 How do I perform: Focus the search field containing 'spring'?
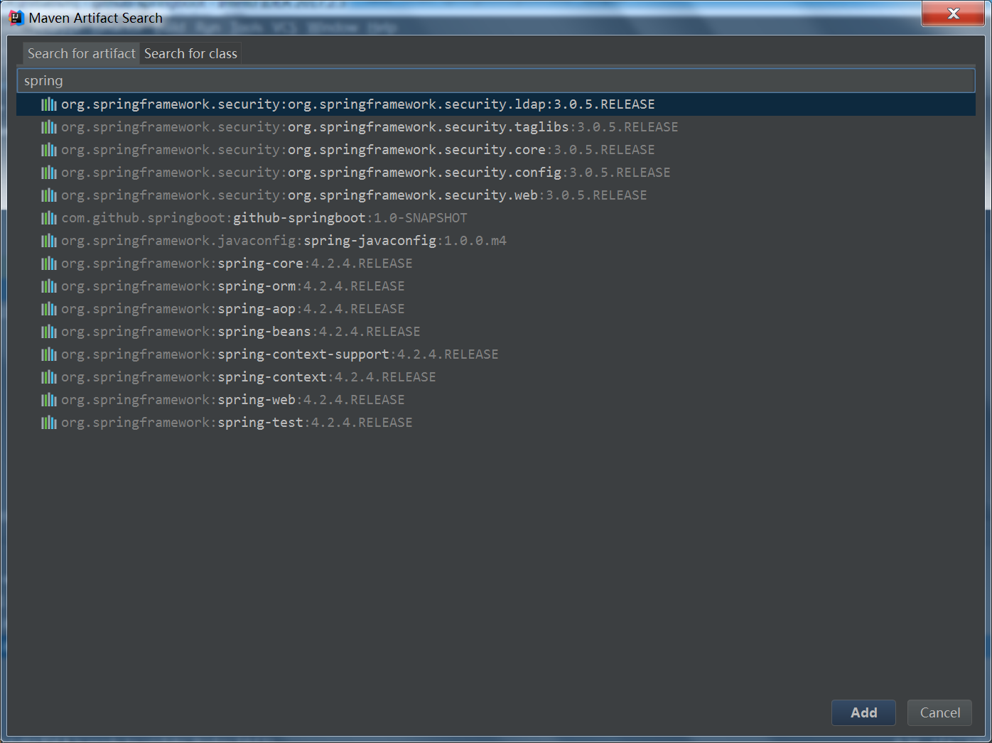[496, 81]
